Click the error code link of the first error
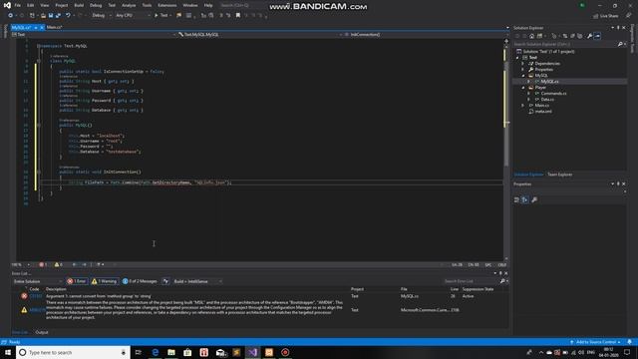The image size is (638, 359). tap(36, 296)
